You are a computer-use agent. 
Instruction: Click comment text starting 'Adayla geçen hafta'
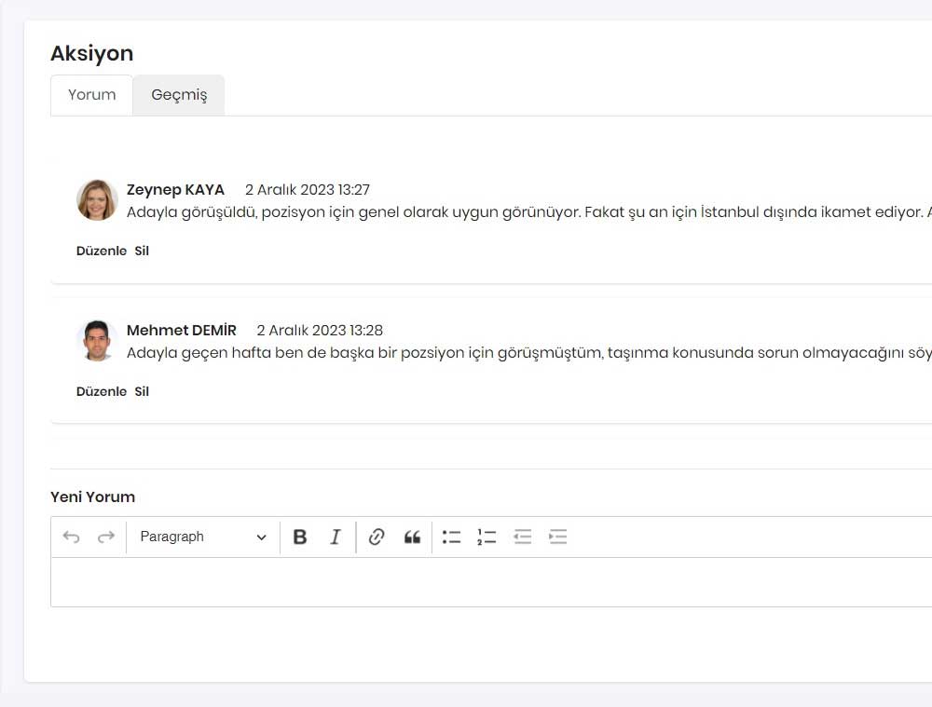tap(529, 353)
